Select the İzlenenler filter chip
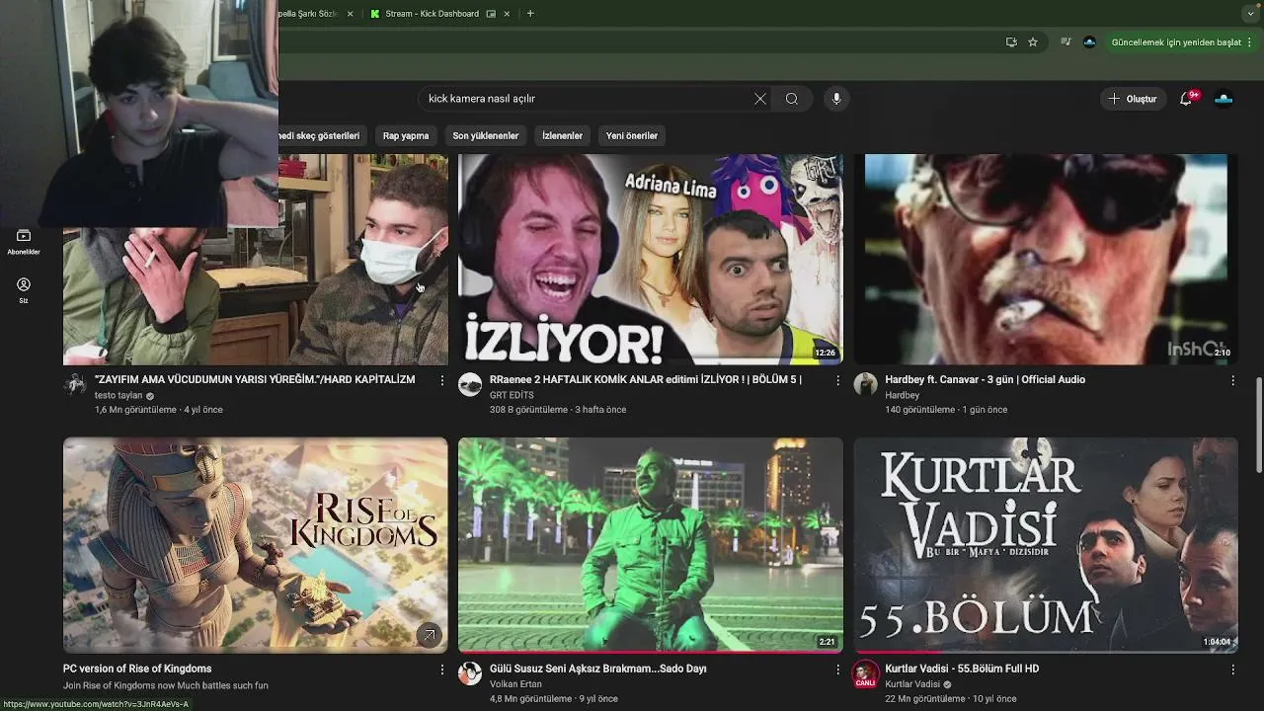The image size is (1264, 711). coord(562,135)
